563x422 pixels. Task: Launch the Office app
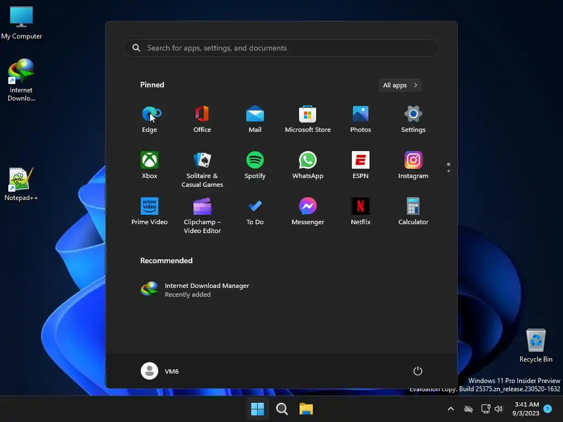(x=202, y=119)
